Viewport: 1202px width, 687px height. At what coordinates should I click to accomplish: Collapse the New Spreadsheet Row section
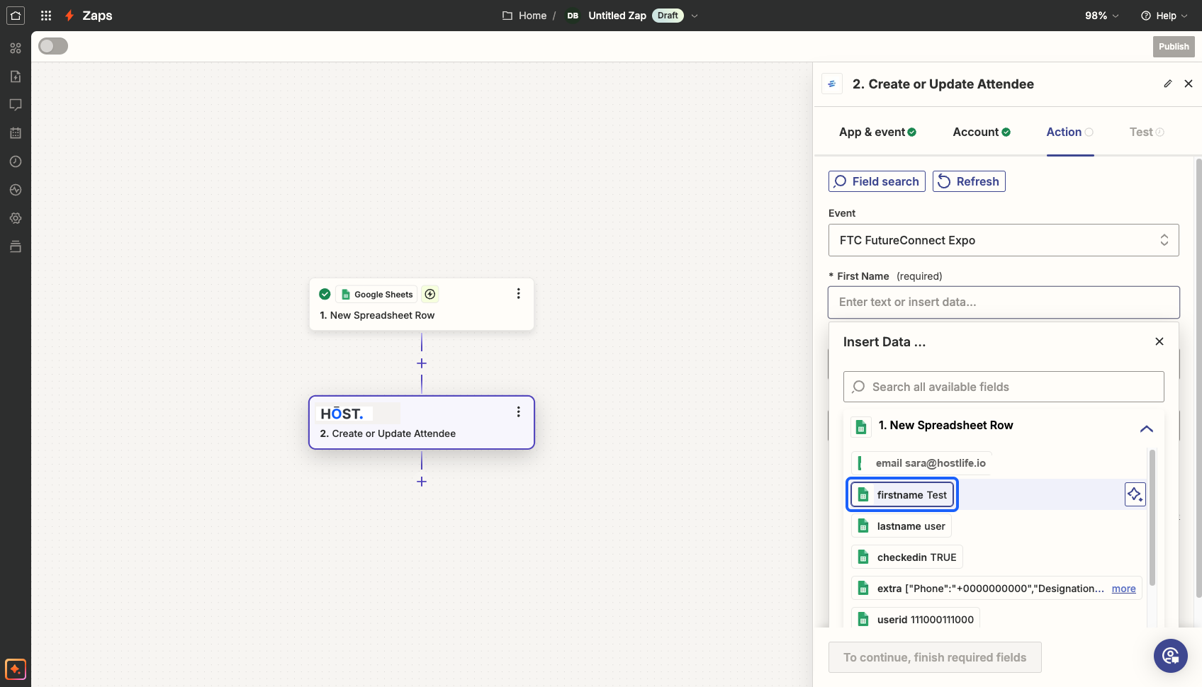pyautogui.click(x=1147, y=428)
